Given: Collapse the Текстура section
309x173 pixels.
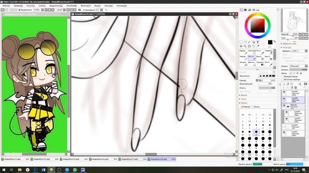Looking at the screenshot, I should 286,48.
